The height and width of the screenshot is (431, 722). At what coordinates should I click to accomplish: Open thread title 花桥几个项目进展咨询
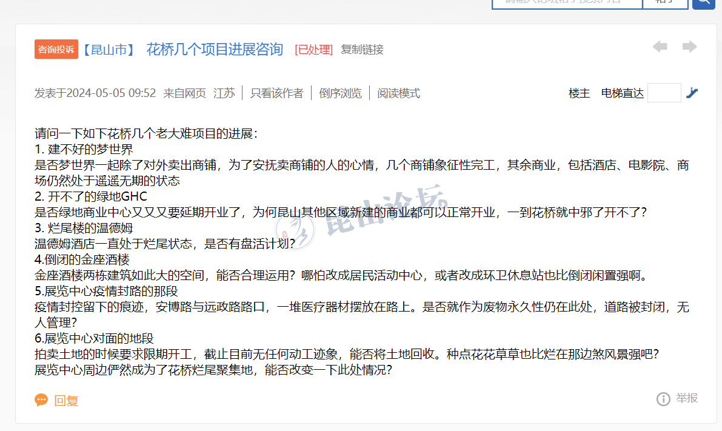tap(215, 50)
